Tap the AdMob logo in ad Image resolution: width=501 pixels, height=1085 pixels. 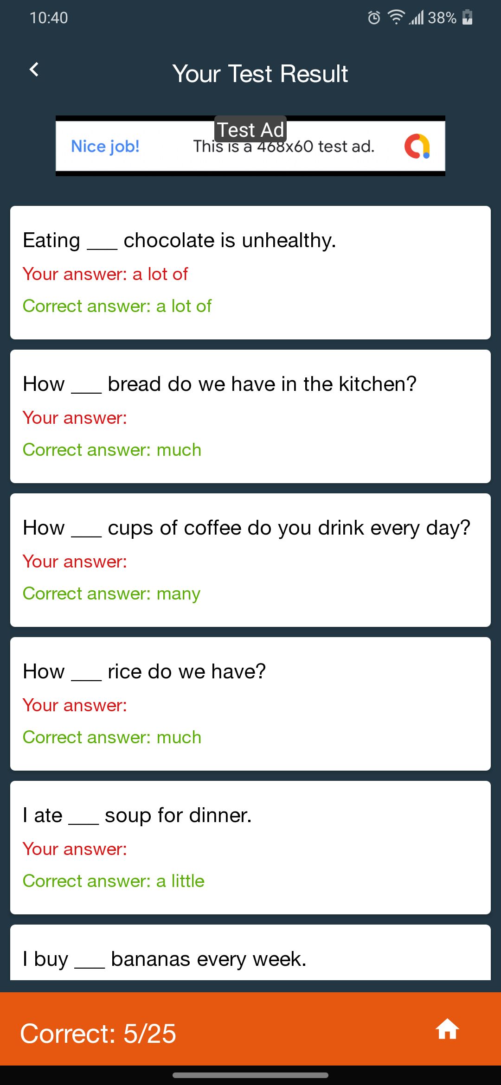pyautogui.click(x=417, y=146)
